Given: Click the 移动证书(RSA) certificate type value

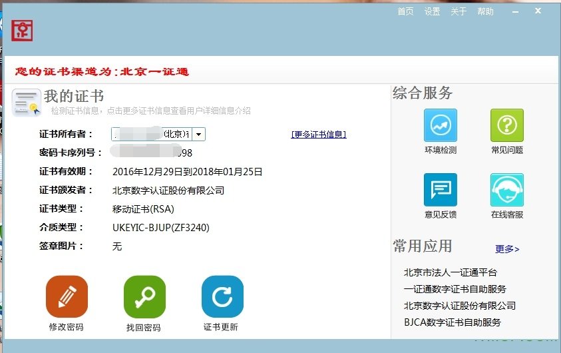Looking at the screenshot, I should click(143, 209).
